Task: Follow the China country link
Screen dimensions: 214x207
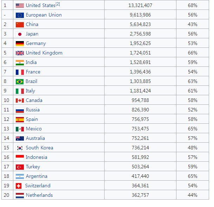Action: coord(32,24)
